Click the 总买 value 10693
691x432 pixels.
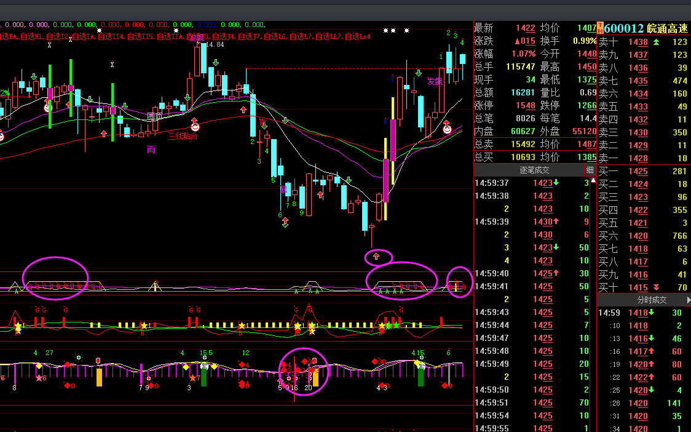click(523, 157)
